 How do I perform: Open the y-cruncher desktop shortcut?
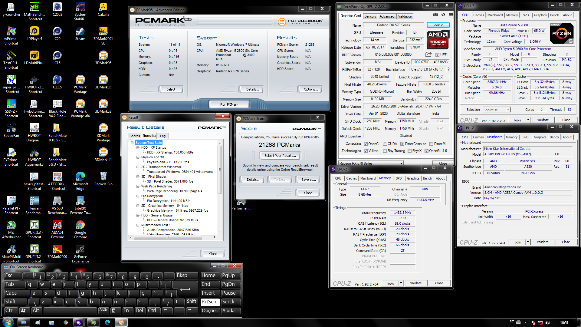point(11,9)
